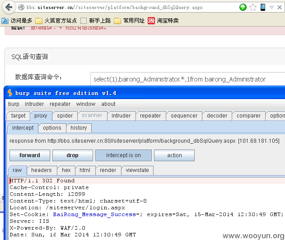
Task: Click the Location: /siteserver/login.aspx line
Action: (67, 208)
